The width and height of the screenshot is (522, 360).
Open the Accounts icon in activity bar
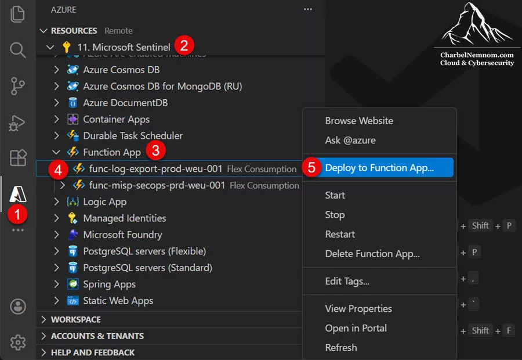[x=18, y=307]
